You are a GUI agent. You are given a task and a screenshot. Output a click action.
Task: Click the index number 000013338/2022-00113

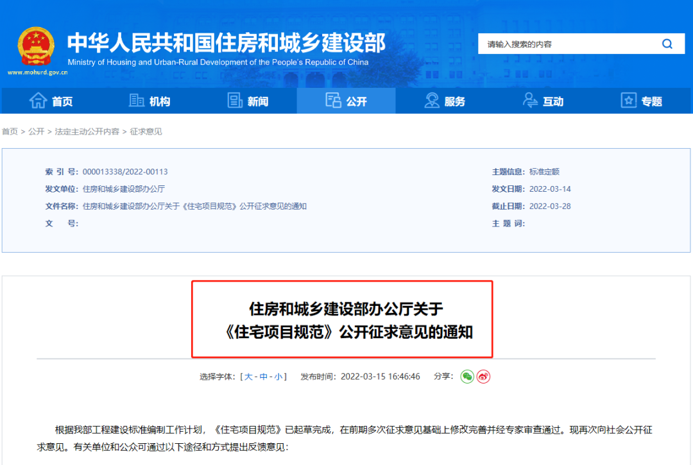point(125,172)
